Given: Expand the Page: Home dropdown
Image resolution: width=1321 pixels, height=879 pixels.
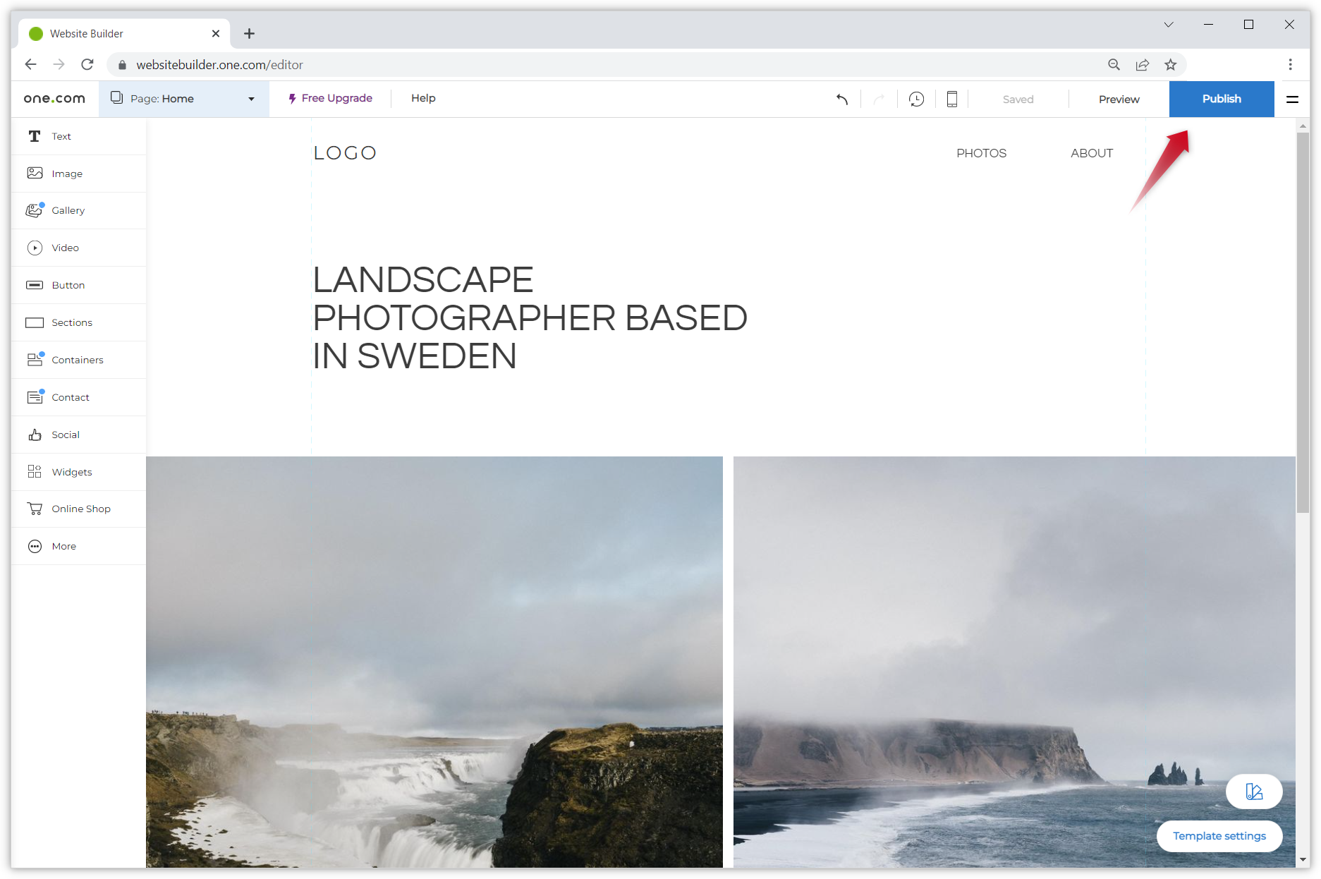Looking at the screenshot, I should [184, 99].
